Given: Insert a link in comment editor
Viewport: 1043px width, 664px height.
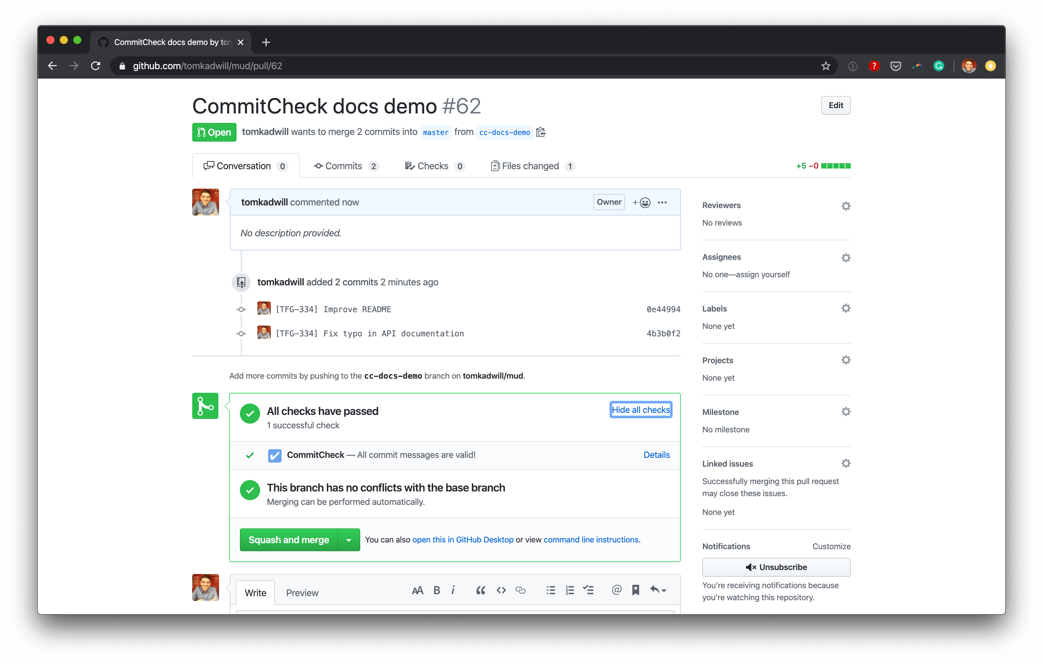Looking at the screenshot, I should [x=520, y=590].
